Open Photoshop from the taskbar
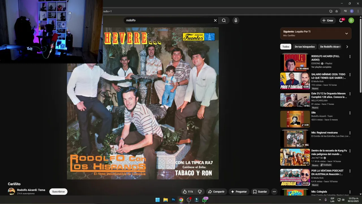This screenshot has width=362, height=204. click(173, 200)
